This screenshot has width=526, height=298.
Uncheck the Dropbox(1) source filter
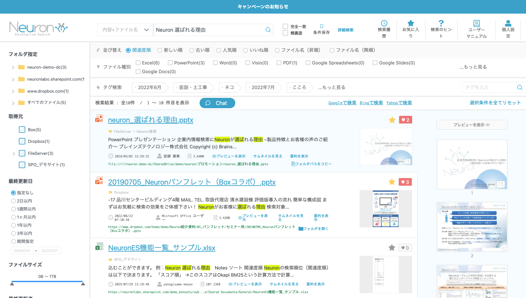(x=22, y=141)
